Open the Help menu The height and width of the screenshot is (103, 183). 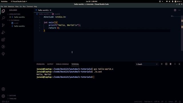click(x=35, y=7)
